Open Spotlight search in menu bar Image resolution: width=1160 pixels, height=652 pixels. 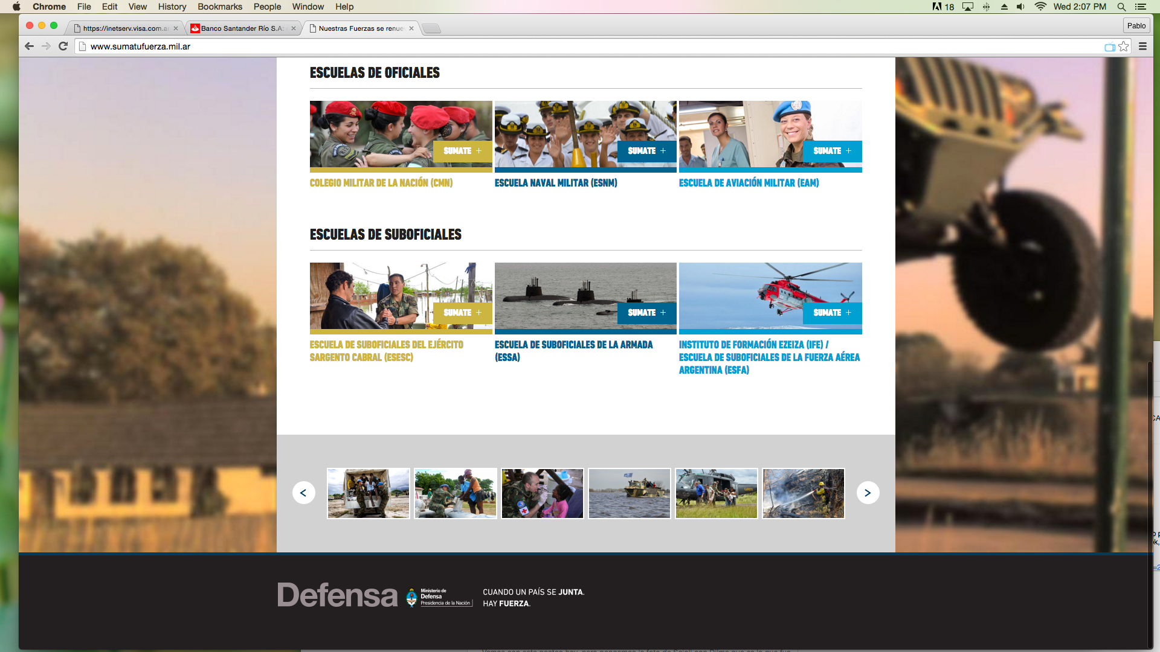tap(1121, 7)
